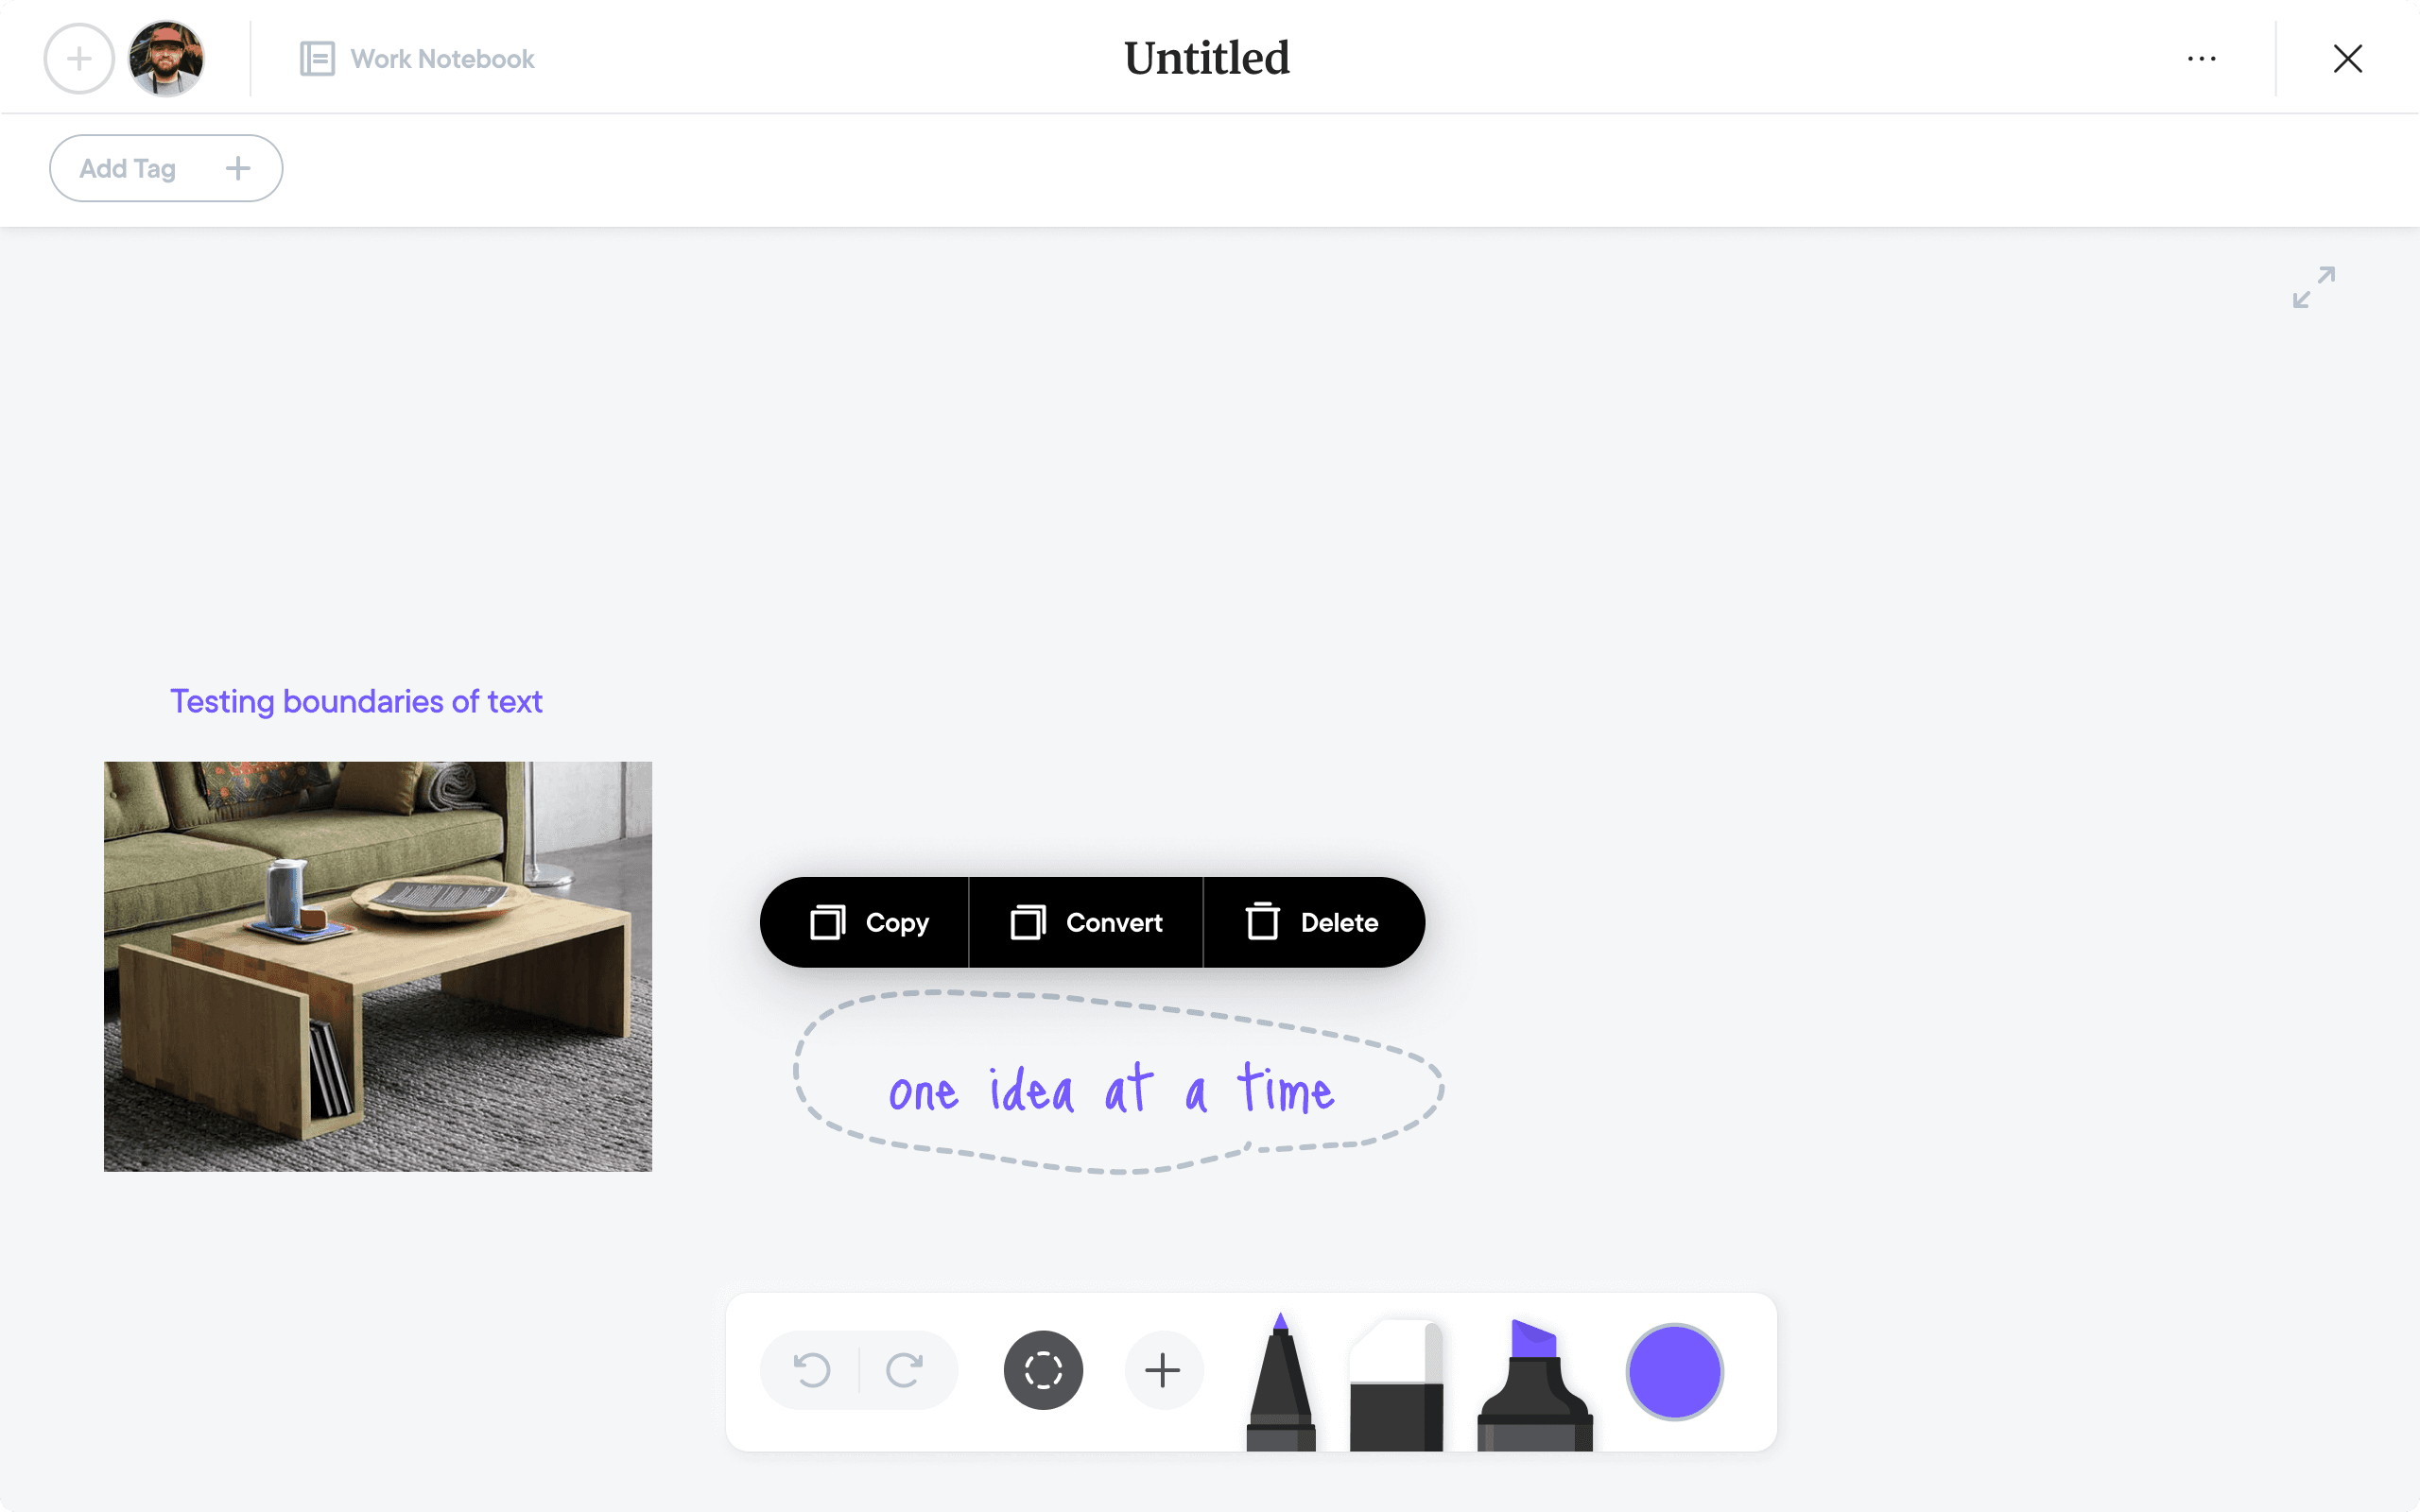Click the Add Tag button
This screenshot has height=1512, width=2420.
[166, 168]
